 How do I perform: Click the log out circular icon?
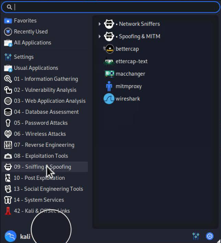210,236
